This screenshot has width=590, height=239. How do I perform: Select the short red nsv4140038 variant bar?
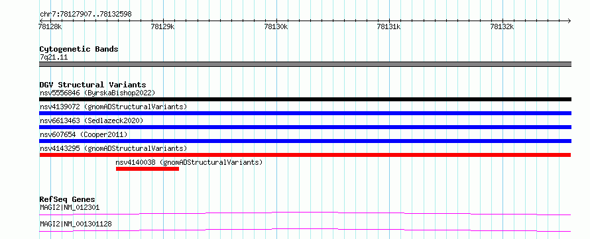click(147, 169)
